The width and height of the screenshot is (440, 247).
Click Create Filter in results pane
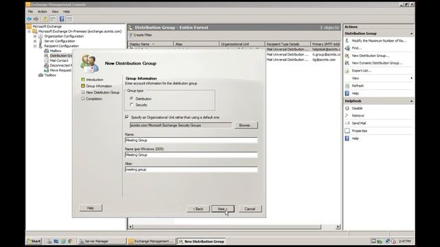pos(141,35)
